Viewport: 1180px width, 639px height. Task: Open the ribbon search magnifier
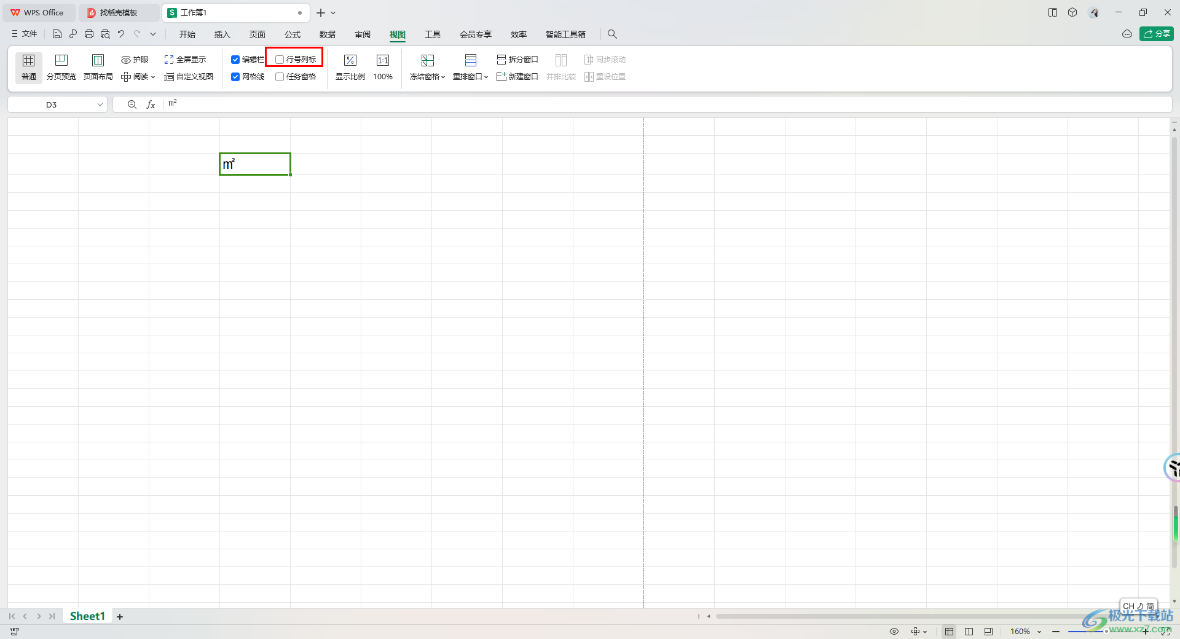point(612,34)
